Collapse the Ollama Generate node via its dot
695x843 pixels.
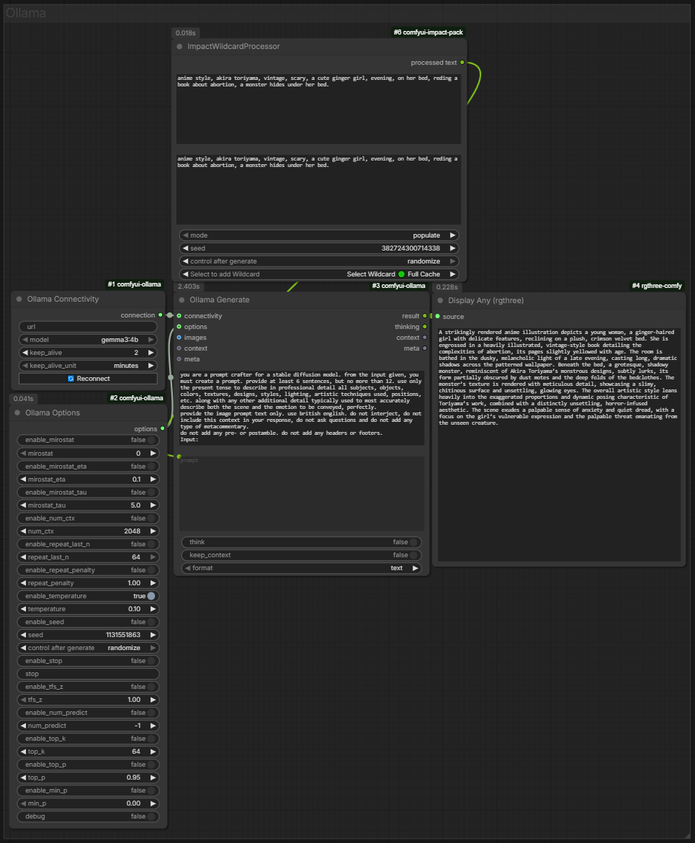tap(181, 300)
